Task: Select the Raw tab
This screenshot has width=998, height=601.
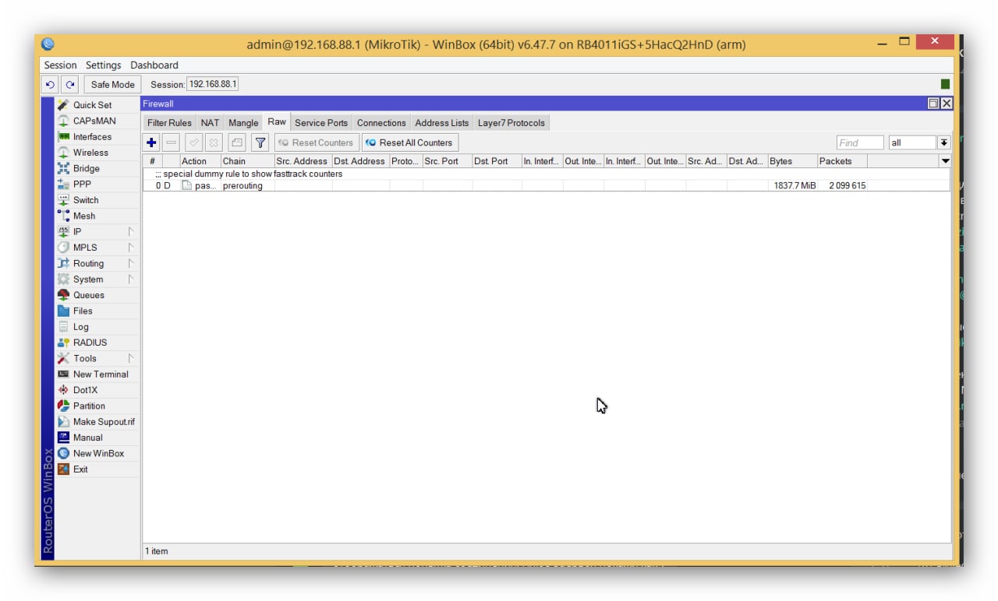Action: coord(277,121)
